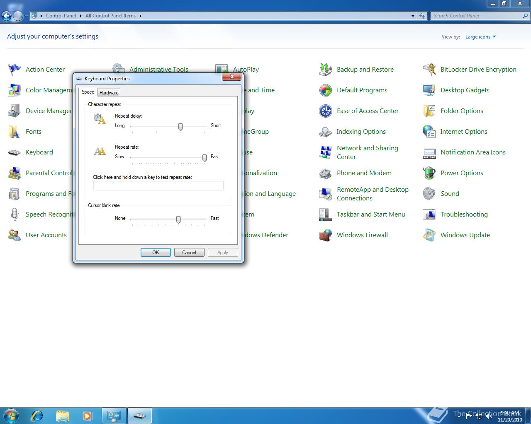Click the Control Panel taskbar button
The width and height of the screenshot is (531, 424).
114,415
